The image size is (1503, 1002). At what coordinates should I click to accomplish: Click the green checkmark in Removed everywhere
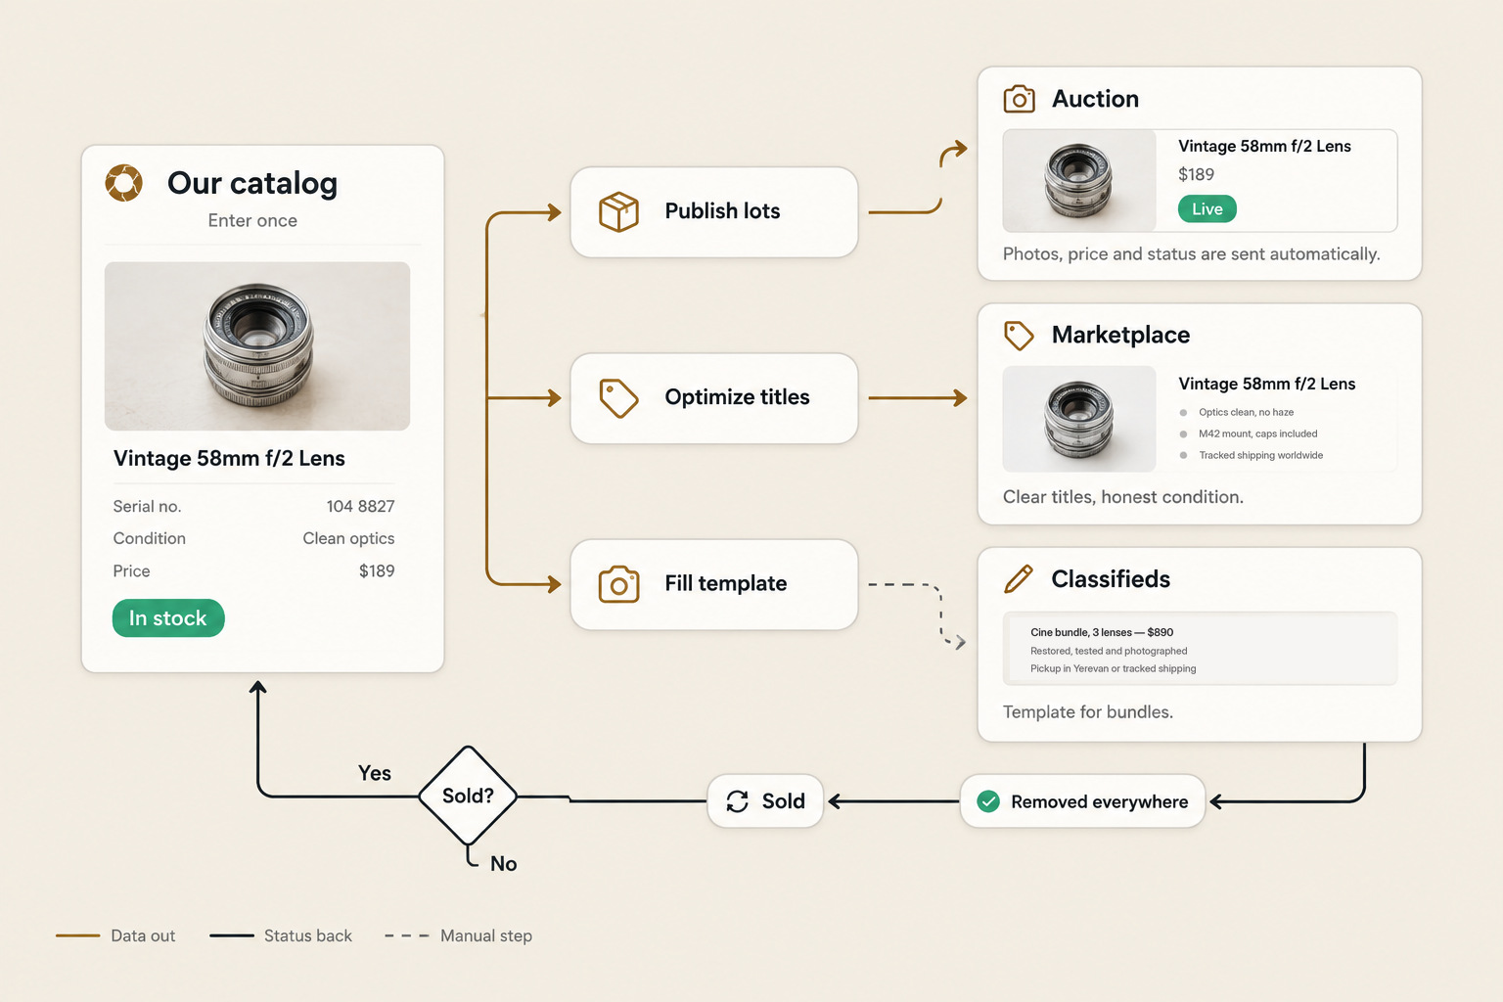(x=989, y=801)
